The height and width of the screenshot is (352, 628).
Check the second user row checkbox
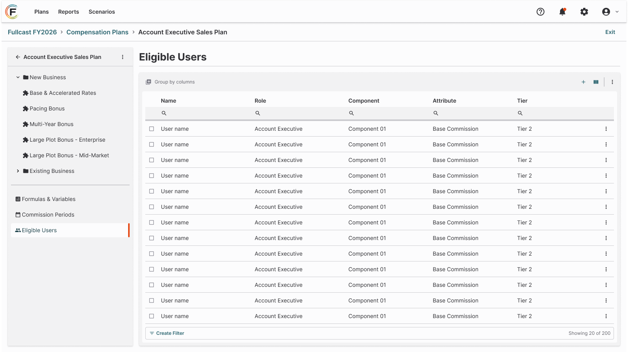tap(152, 144)
